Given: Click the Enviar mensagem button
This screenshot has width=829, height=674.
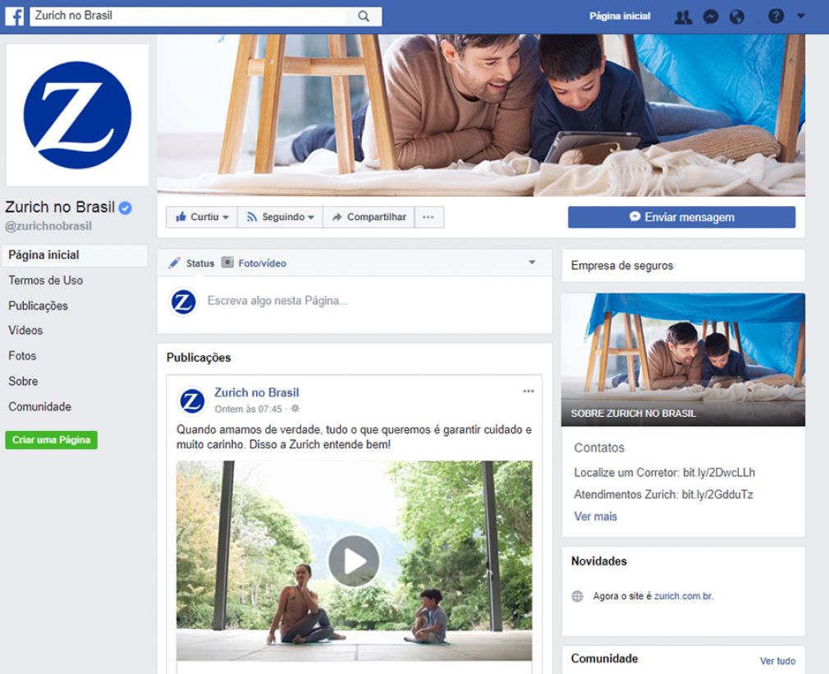Looking at the screenshot, I should [681, 218].
